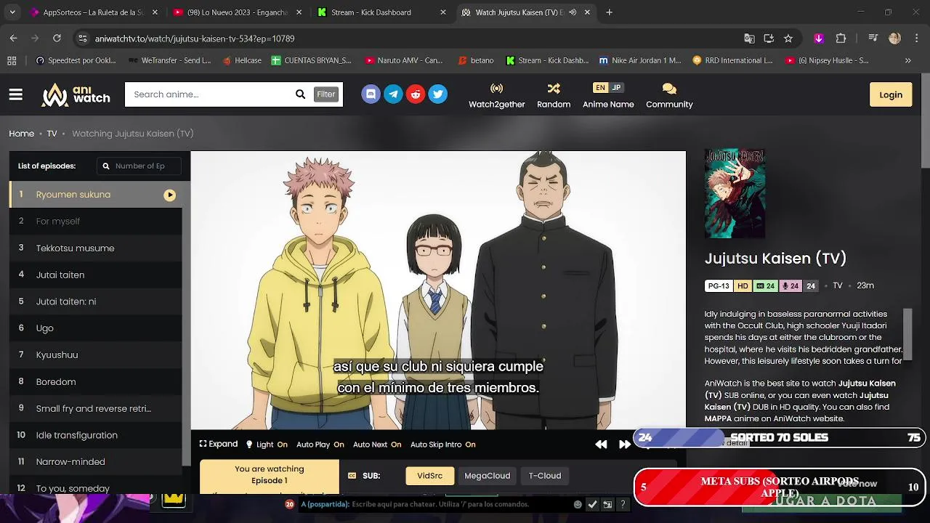Go back in browser history
The width and height of the screenshot is (930, 523).
[13, 38]
